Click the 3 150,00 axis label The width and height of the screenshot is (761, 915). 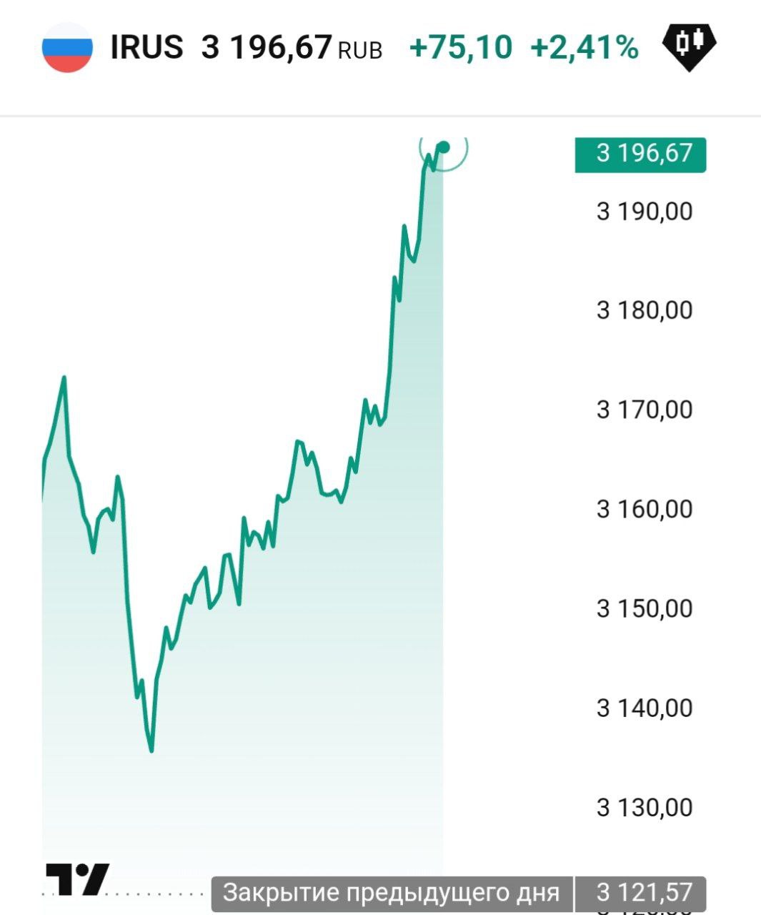pyautogui.click(x=645, y=608)
